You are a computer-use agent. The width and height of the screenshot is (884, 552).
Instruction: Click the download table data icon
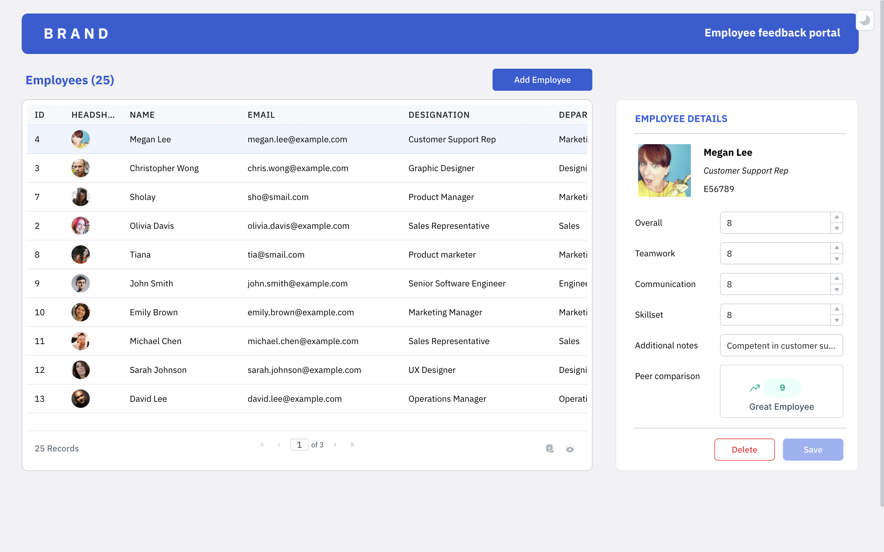tap(550, 448)
